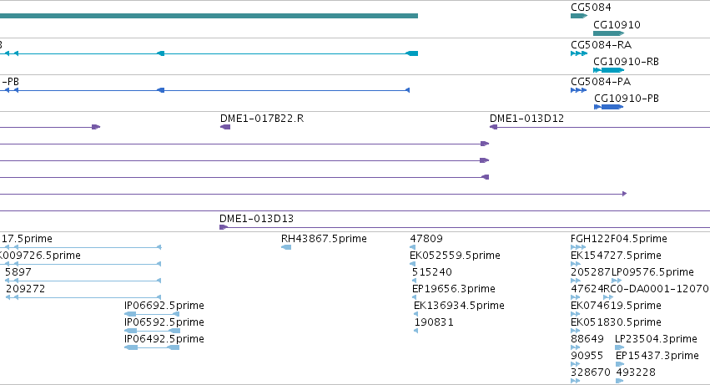Select the EP19656.3prime EST label
This screenshot has width=710, height=385.
click(454, 289)
